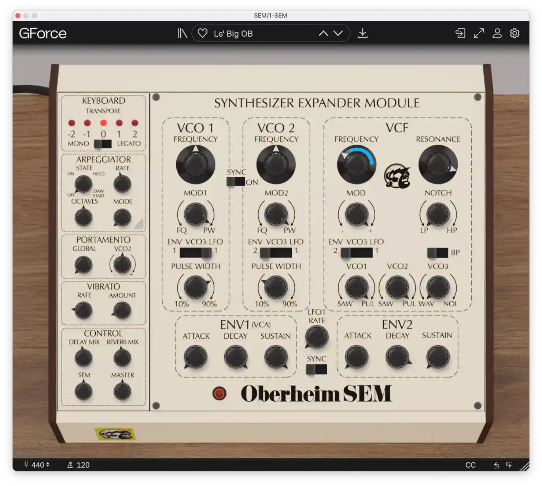Favorite the Le' Big OB preset
542x486 pixels.
pos(202,33)
